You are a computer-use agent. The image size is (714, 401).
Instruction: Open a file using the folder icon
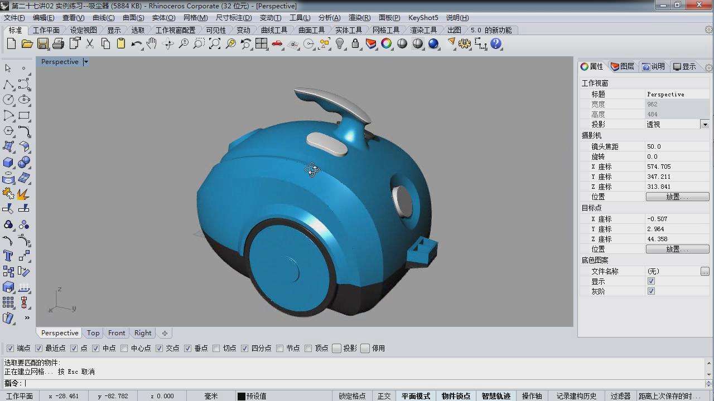pos(27,43)
